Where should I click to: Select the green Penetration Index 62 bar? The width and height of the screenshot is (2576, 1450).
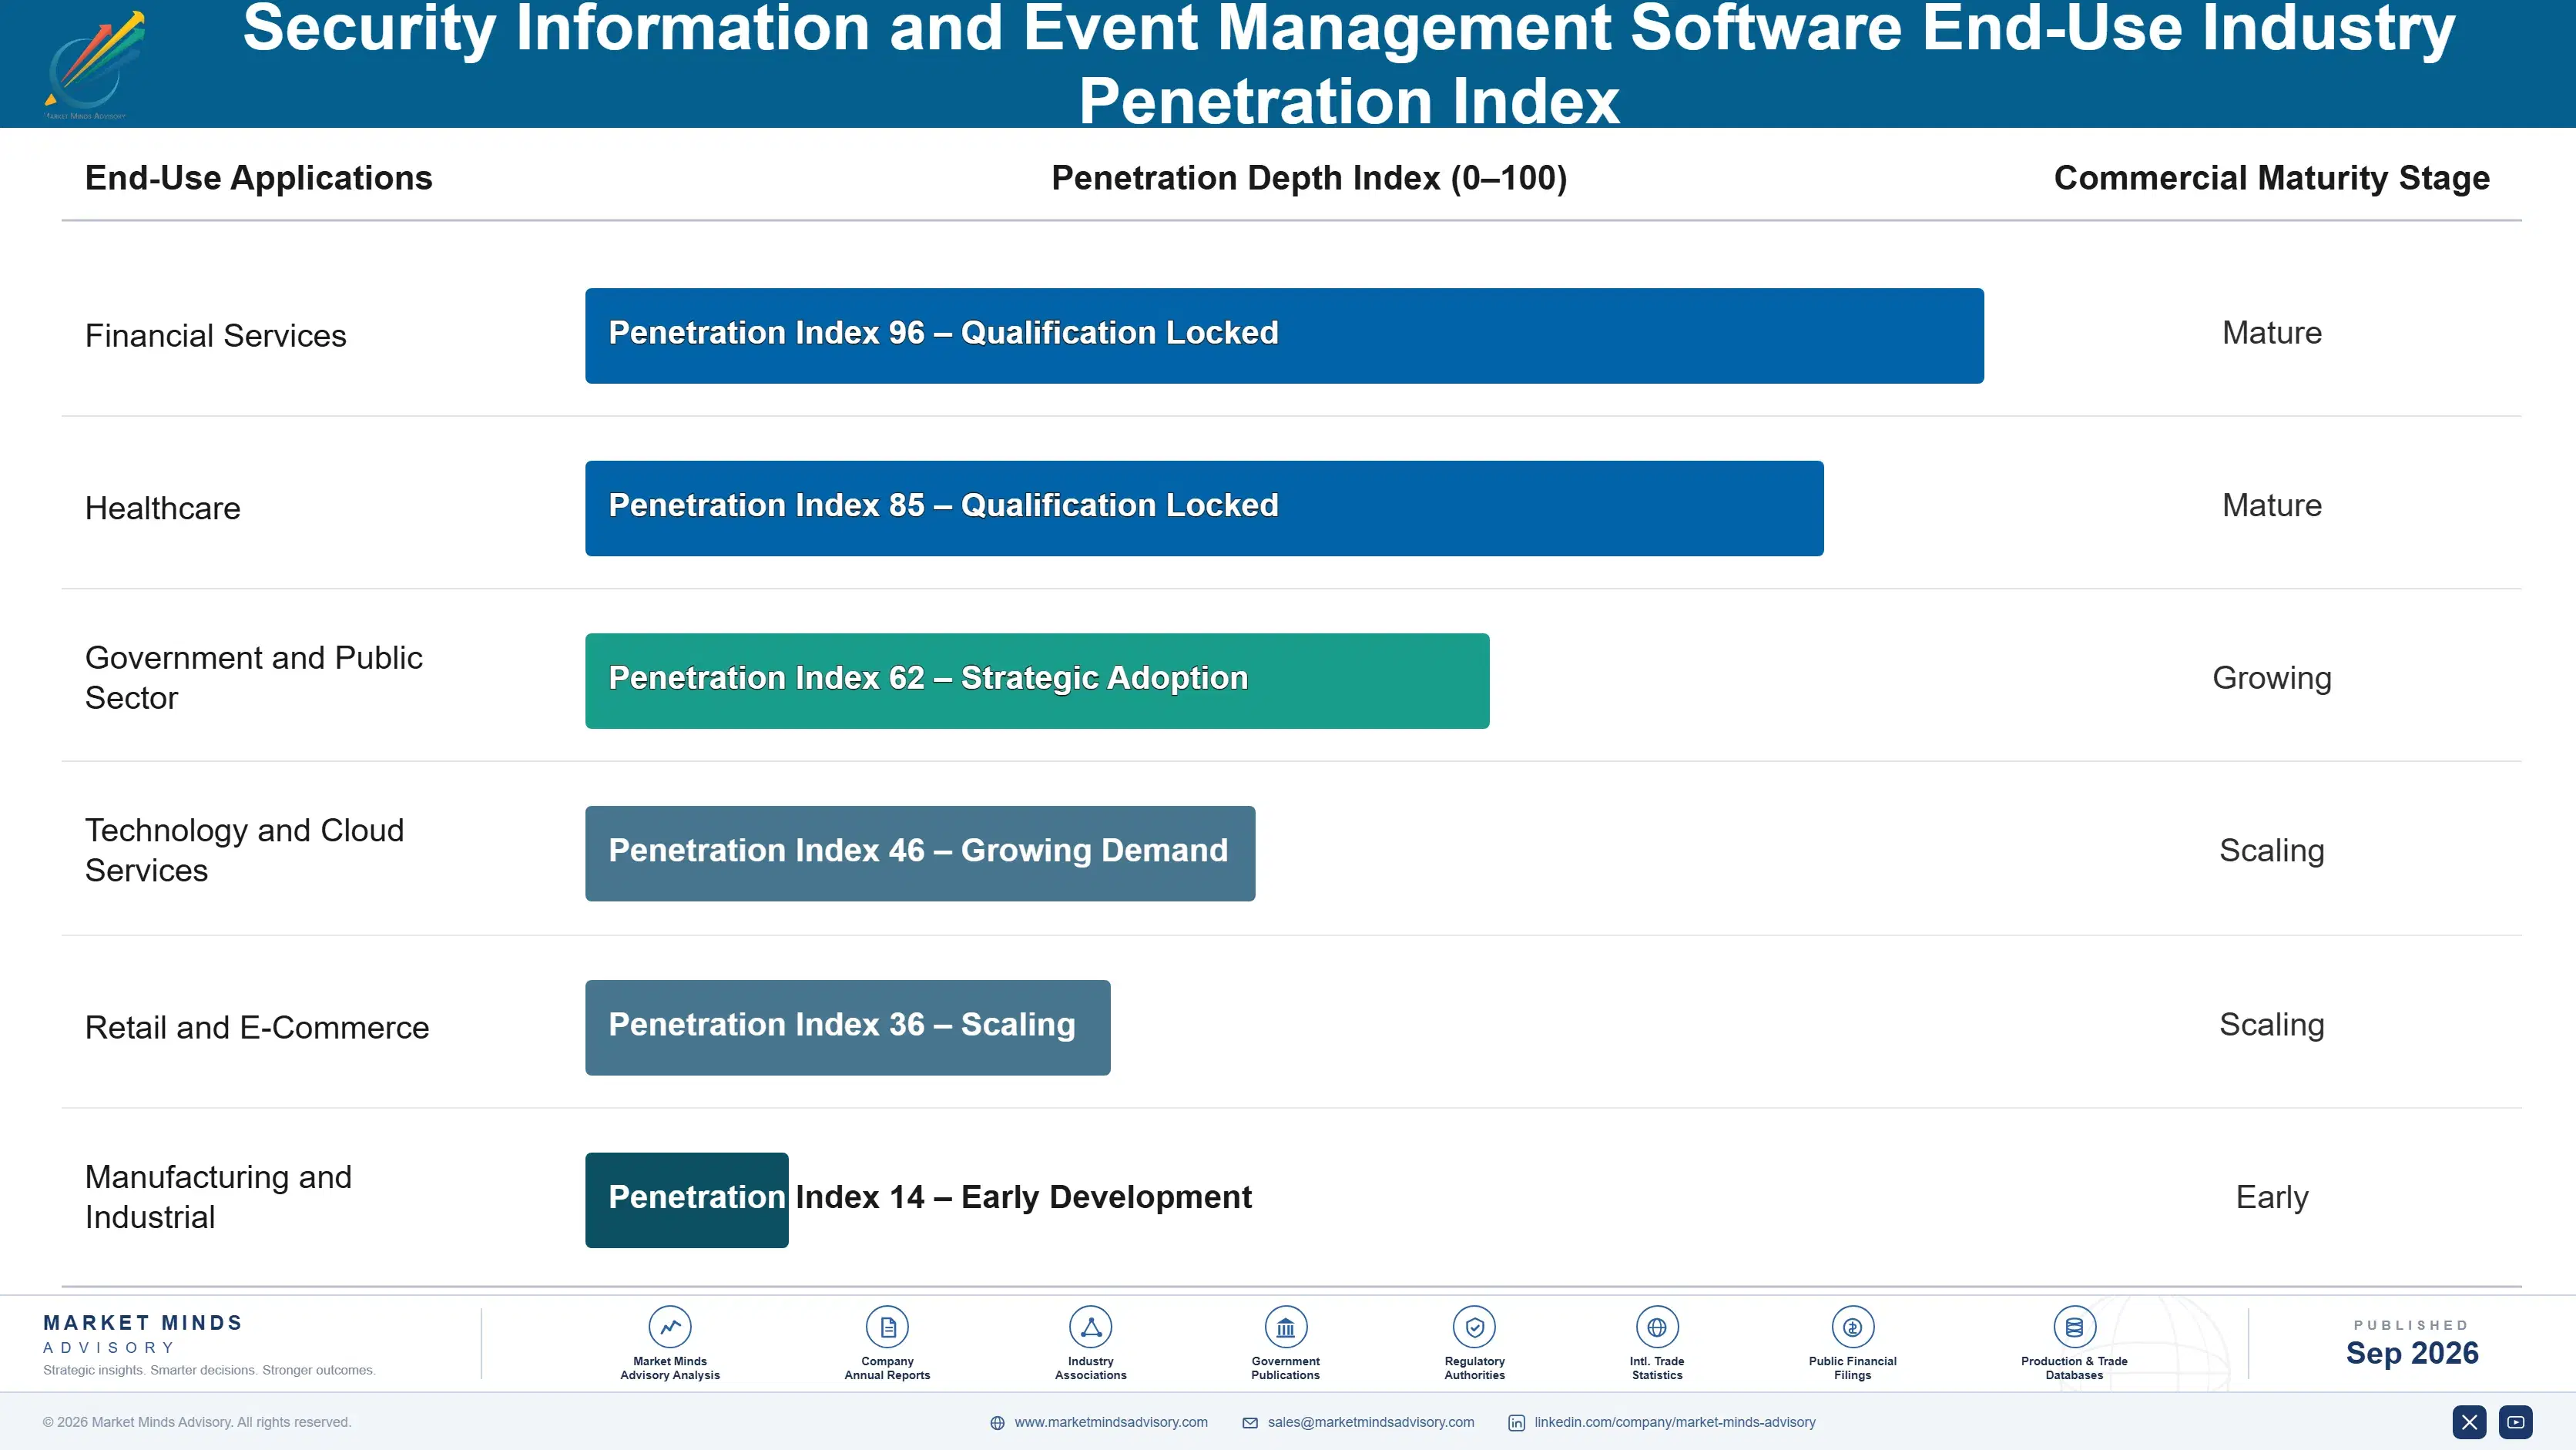tap(1037, 681)
